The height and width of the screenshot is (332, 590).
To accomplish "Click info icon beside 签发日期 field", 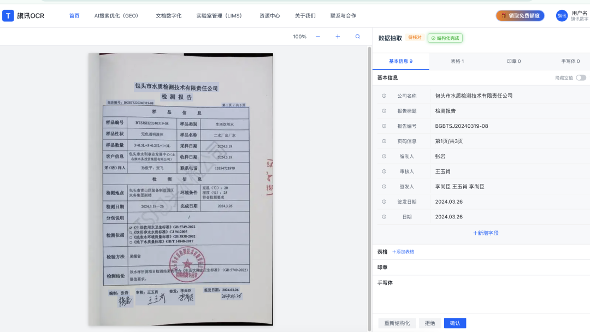I will [x=384, y=201].
